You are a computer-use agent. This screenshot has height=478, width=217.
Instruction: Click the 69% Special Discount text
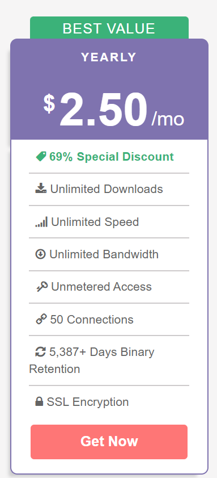tap(112, 157)
